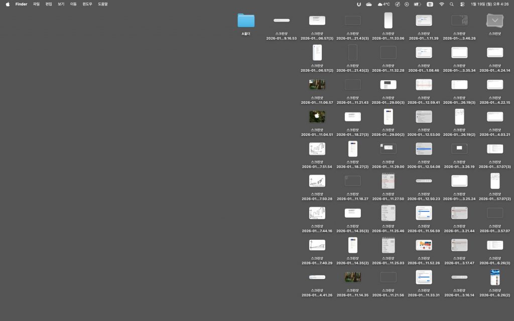Select screenshot file 2026-01...12.59.41
The height and width of the screenshot is (321, 514).
424,84
